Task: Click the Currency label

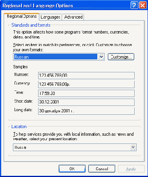Action: point(22,83)
